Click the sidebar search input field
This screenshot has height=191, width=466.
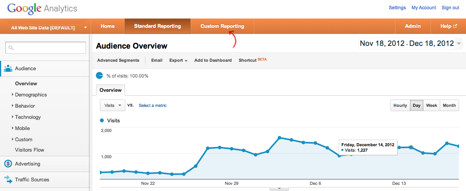46,47
